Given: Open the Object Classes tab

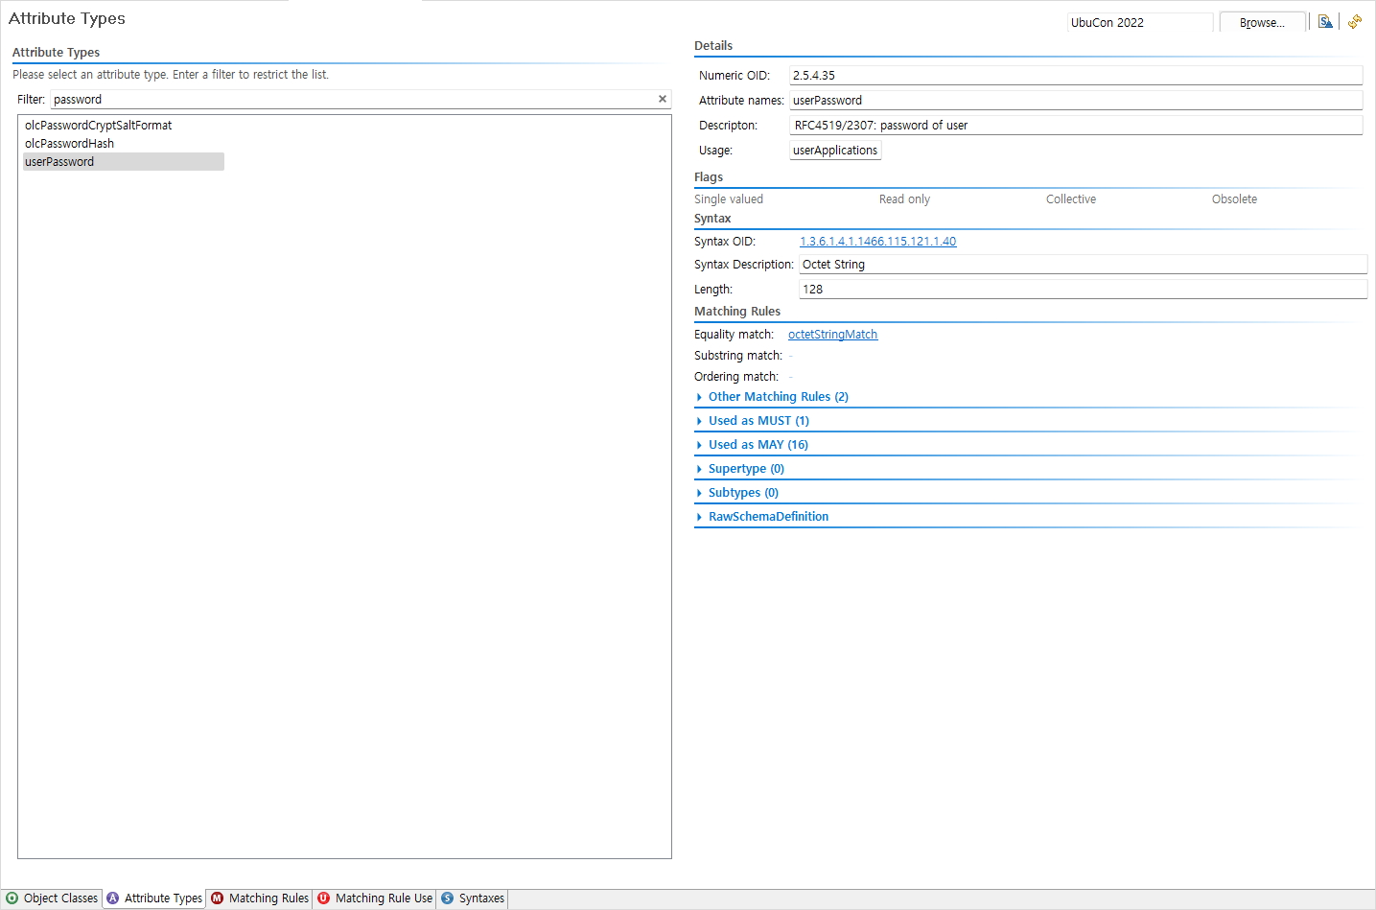Looking at the screenshot, I should (x=53, y=898).
